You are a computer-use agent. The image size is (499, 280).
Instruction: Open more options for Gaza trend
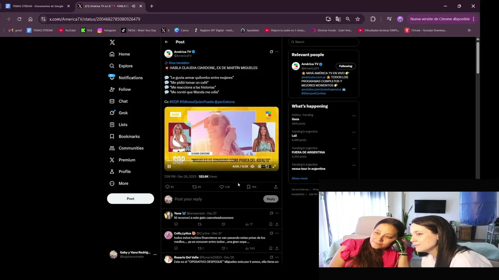pos(354,115)
